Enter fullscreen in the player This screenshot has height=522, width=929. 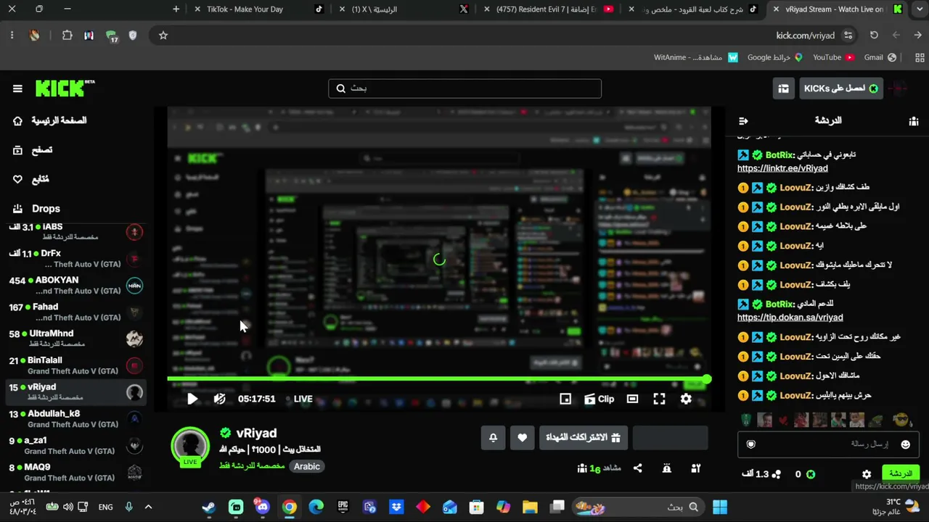[659, 399]
